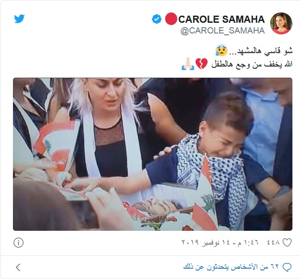Click the ١٤ نوفمبر ٢٠١٩ date text
The width and height of the screenshot is (300, 279).
pyautogui.click(x=206, y=242)
